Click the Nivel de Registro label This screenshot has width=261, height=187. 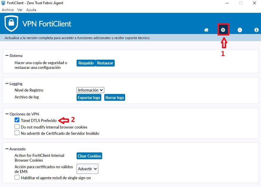[x=29, y=90]
